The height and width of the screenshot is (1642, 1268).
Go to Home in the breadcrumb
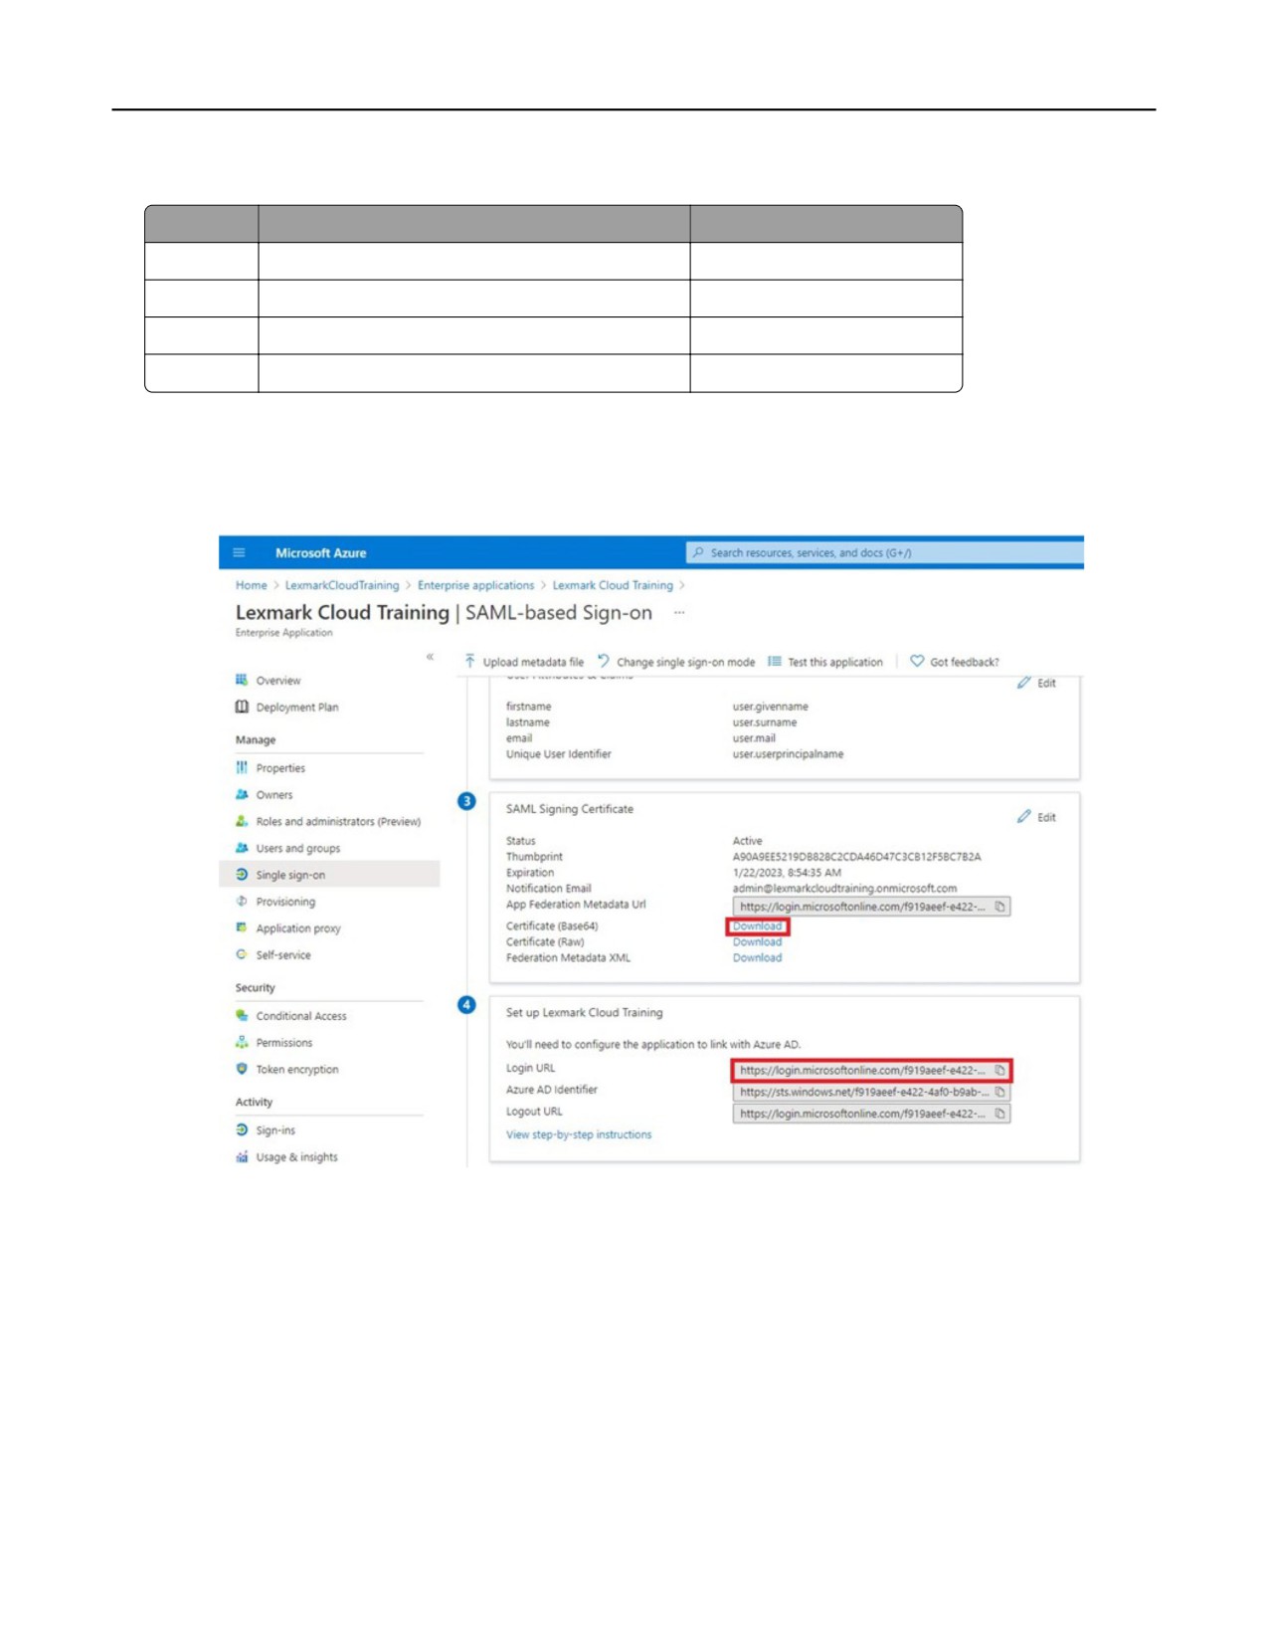pyautogui.click(x=251, y=585)
